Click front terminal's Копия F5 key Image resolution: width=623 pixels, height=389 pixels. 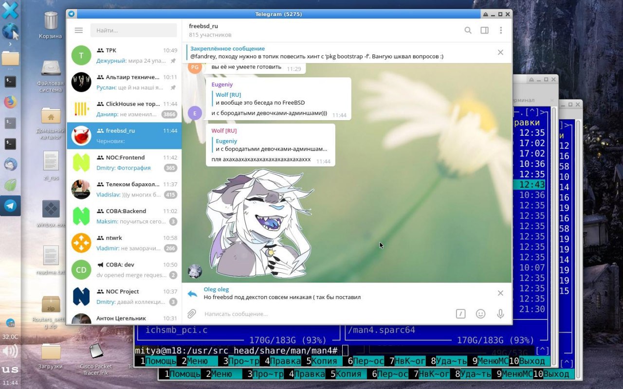pyautogui.click(x=325, y=361)
